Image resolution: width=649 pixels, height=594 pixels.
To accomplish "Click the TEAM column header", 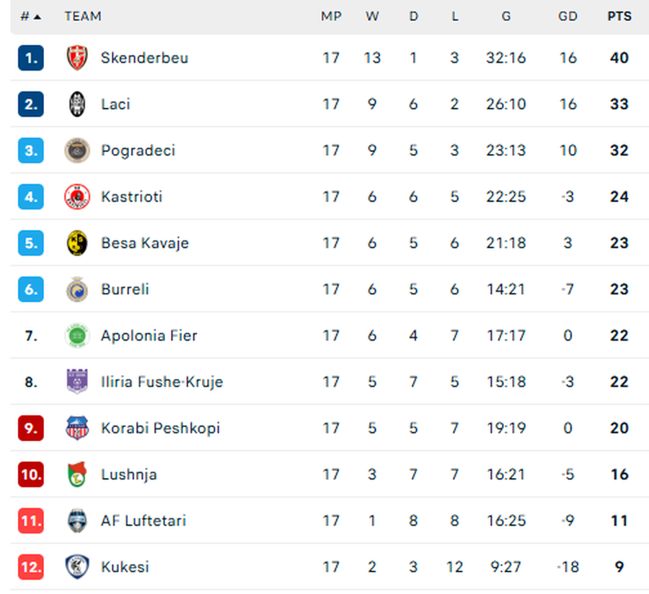I will [x=83, y=16].
